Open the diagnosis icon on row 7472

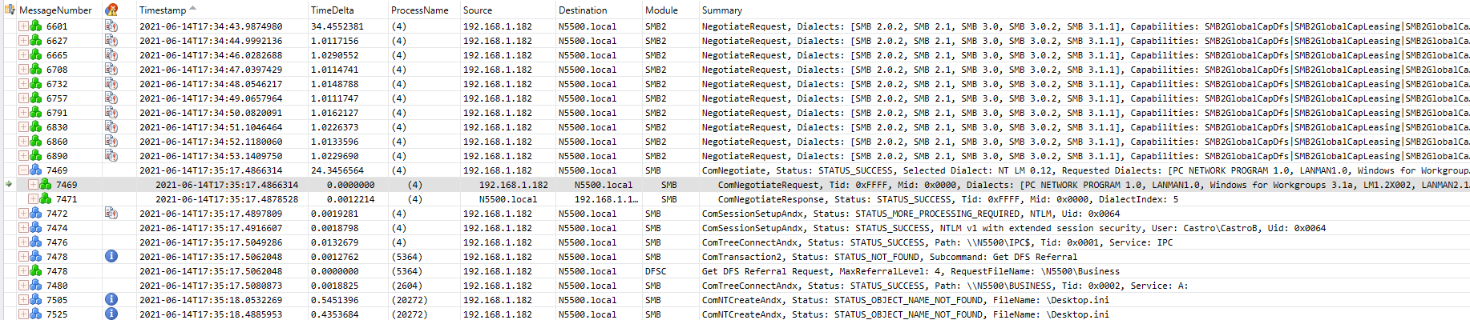pos(111,214)
